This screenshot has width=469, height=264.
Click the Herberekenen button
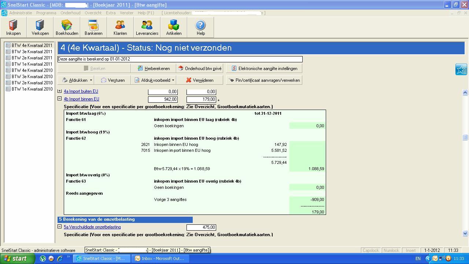point(154,69)
